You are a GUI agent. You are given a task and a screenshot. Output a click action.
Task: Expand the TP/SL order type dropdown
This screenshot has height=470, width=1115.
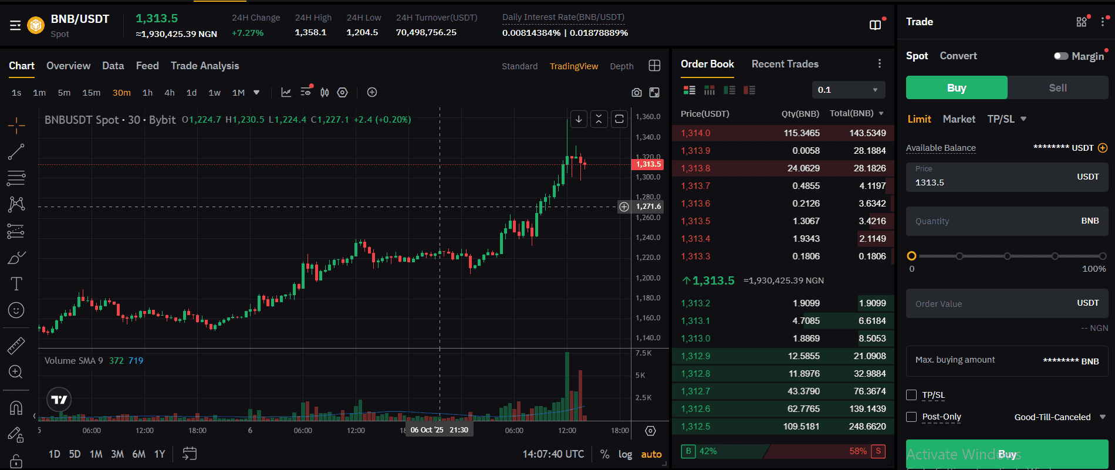pyautogui.click(x=1023, y=119)
